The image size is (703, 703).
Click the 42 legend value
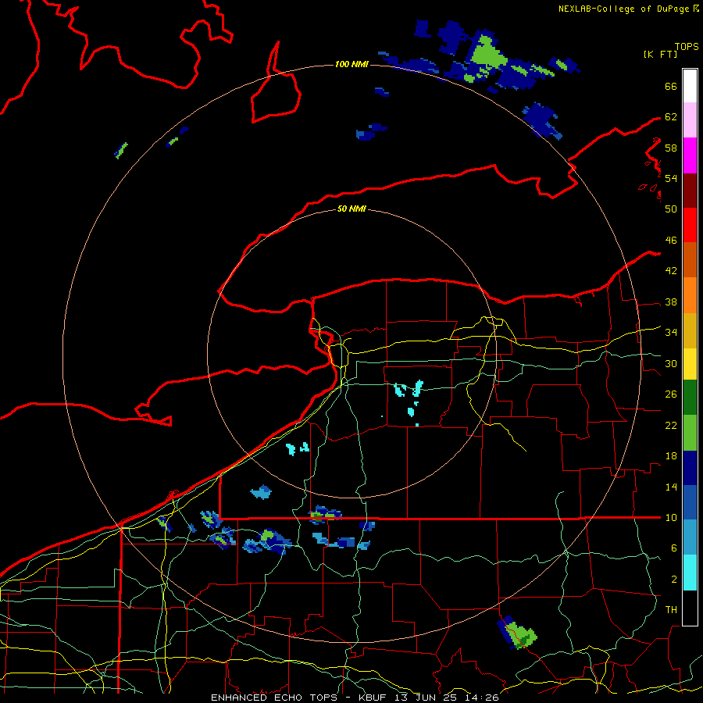[x=671, y=271]
